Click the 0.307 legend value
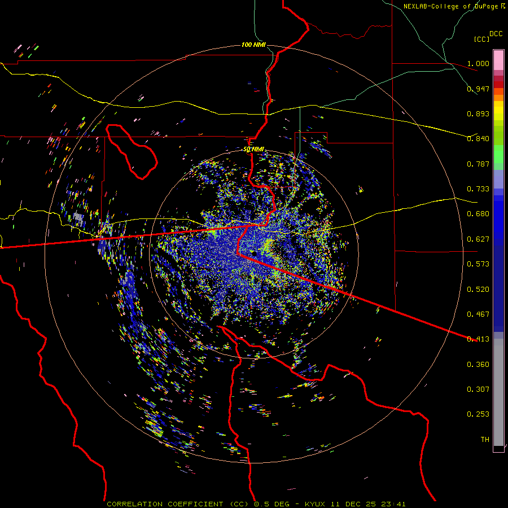Image resolution: width=508 pixels, height=508 pixels. (x=478, y=389)
